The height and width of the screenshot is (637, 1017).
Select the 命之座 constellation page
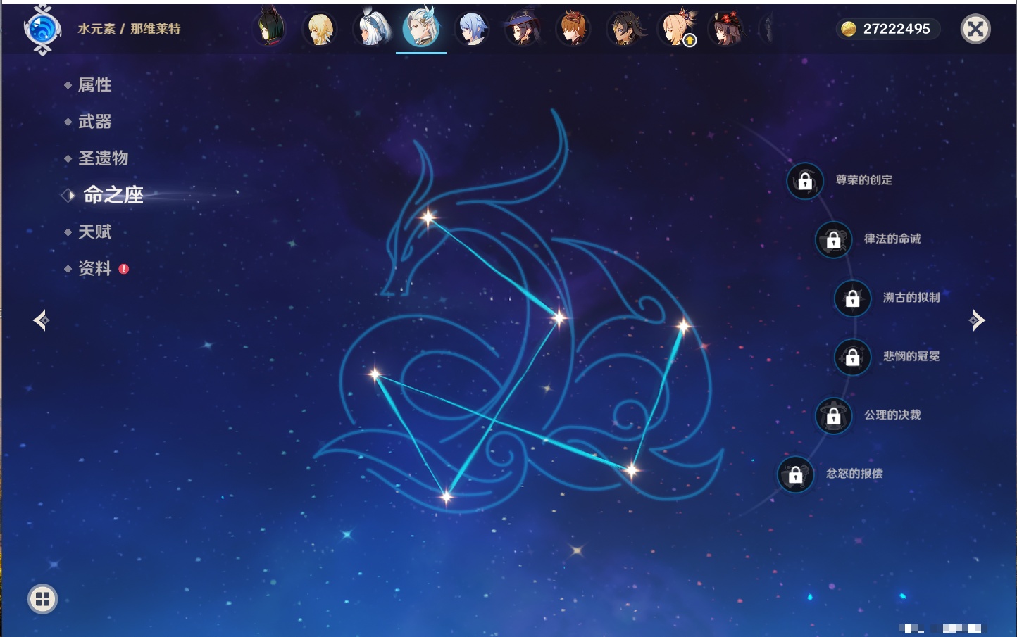[113, 195]
